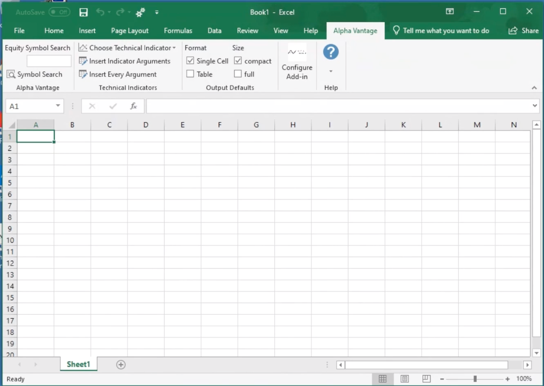Open the Help ribbon tab

pos(310,30)
